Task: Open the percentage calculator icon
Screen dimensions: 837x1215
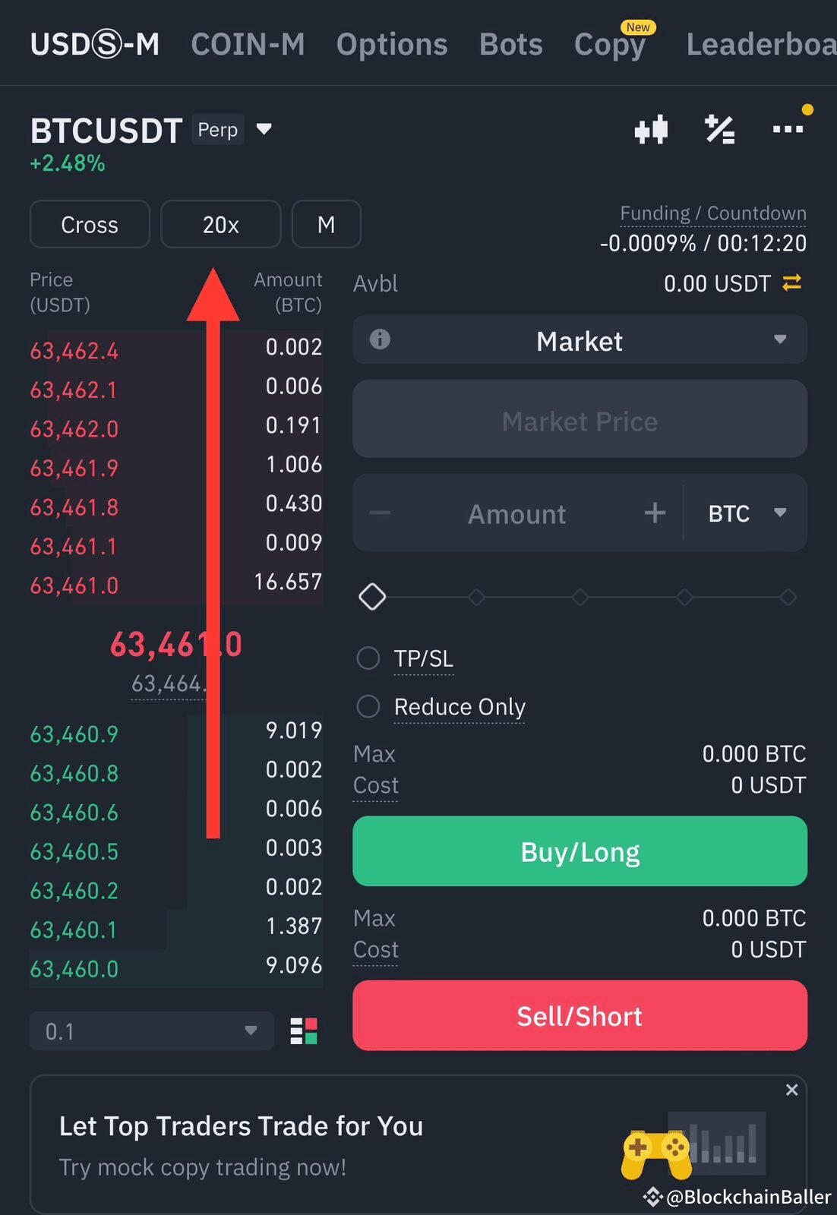Action: [x=719, y=130]
